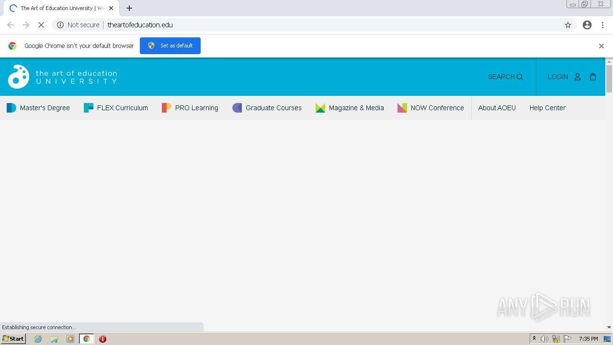Click the vertical scrollbar thumb
The image size is (613, 345).
coord(609,79)
